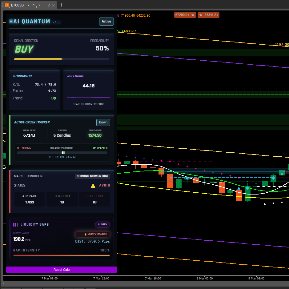This screenshot has height=289, width=289.
Task: Click the orange D chart type icon
Action: [x=7, y=5]
